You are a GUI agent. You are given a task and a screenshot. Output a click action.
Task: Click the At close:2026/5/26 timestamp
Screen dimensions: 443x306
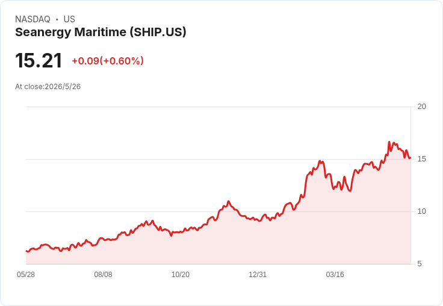tap(48, 87)
